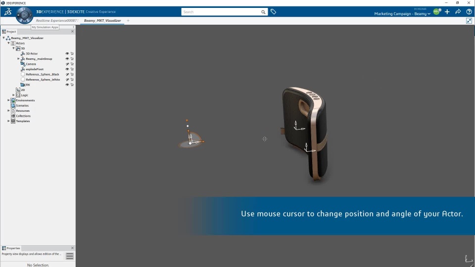Click the Properties panel menu icon
475x267 pixels.
tap(70, 256)
